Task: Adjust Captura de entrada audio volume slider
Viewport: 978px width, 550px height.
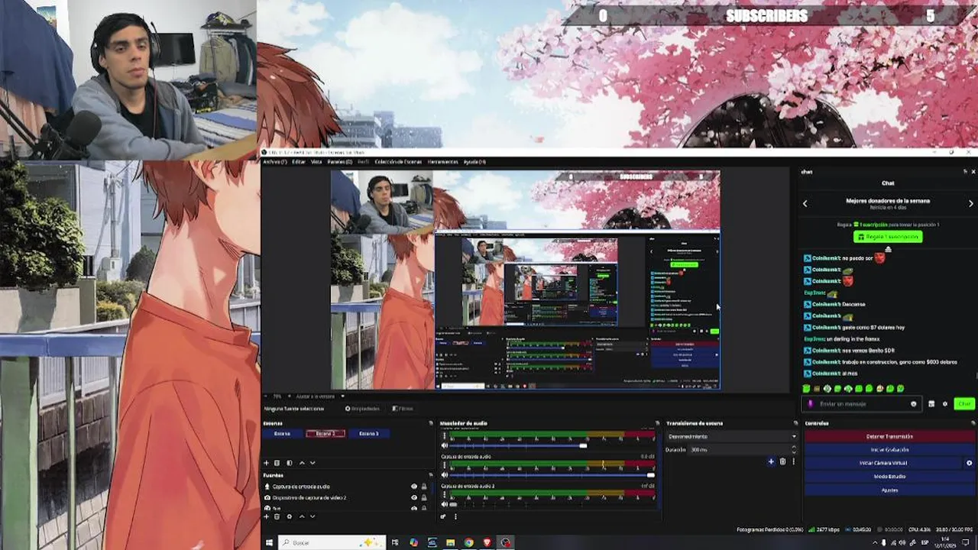Action: 552,475
